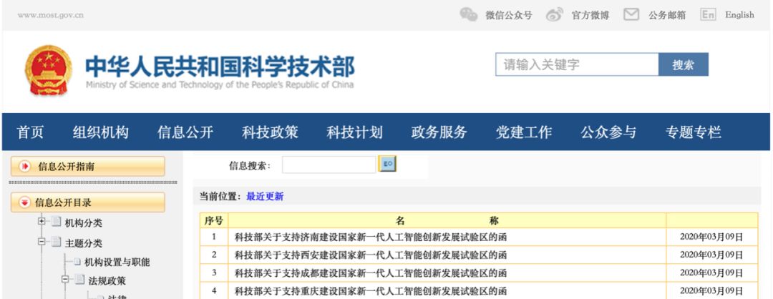773x299 pixels.
Task: Click the 序号 column header
Action: click(213, 220)
